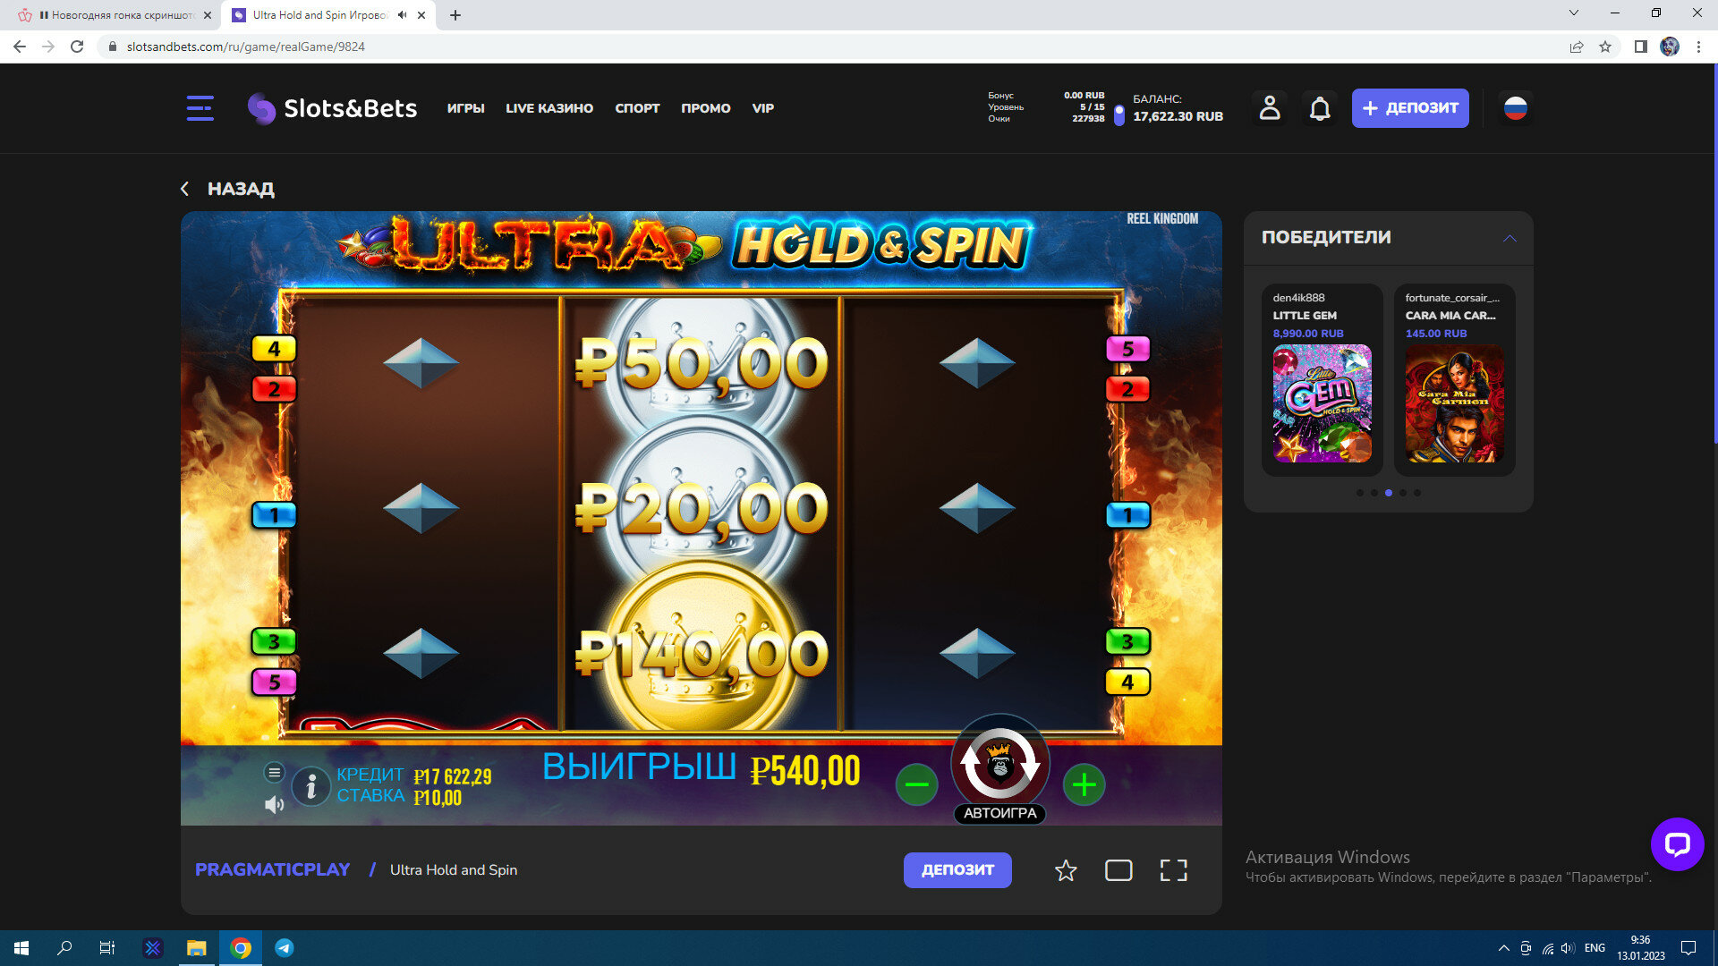The width and height of the screenshot is (1718, 966).
Task: Increase the bet with the green plus
Action: point(1084,785)
